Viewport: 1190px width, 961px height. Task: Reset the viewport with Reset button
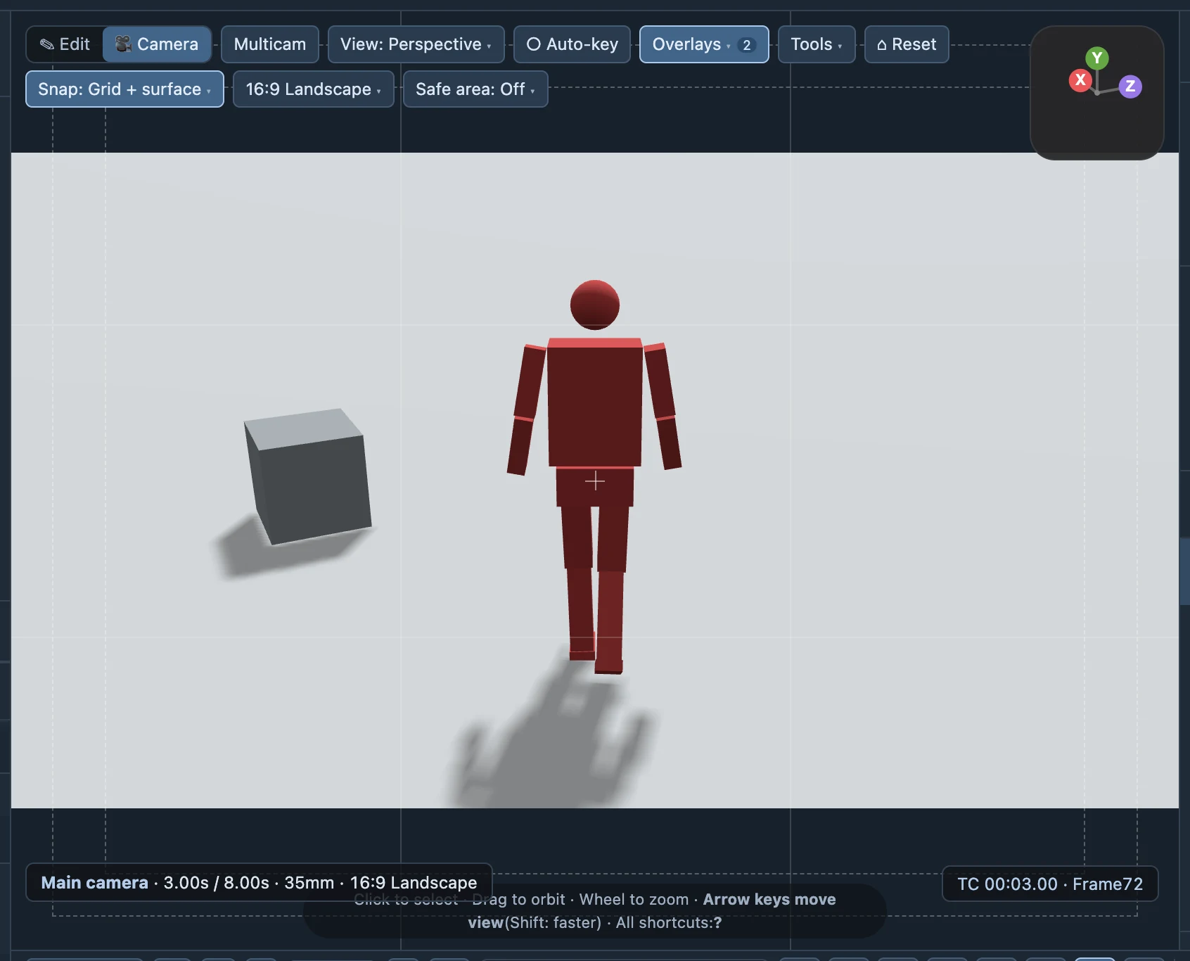click(907, 44)
